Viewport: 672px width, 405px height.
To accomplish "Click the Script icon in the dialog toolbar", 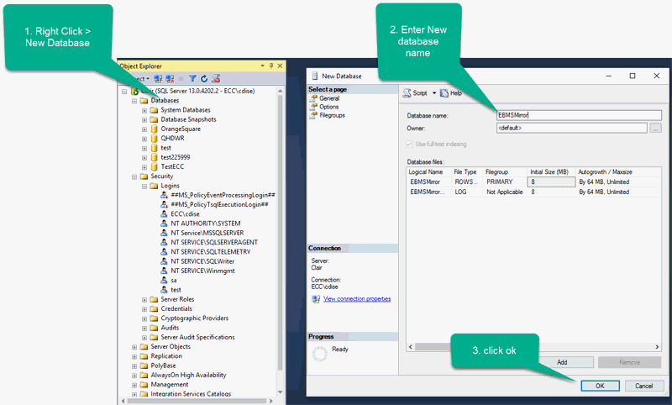I will [407, 93].
